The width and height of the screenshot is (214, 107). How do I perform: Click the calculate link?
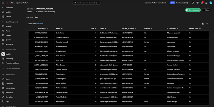[x=40, y=23]
